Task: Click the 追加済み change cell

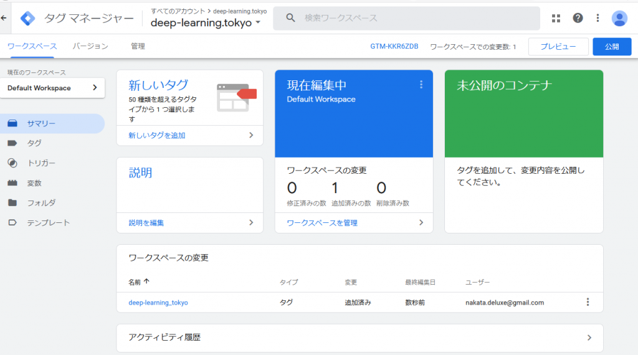Action: coord(358,303)
